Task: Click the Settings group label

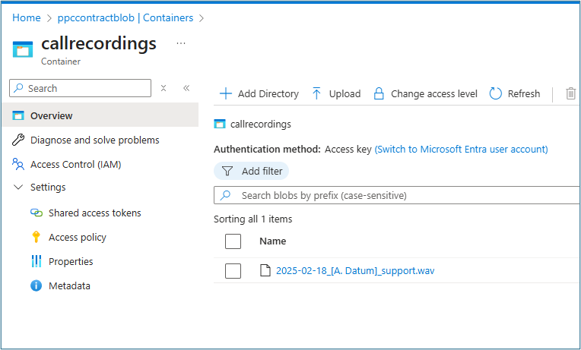Action: click(x=48, y=188)
